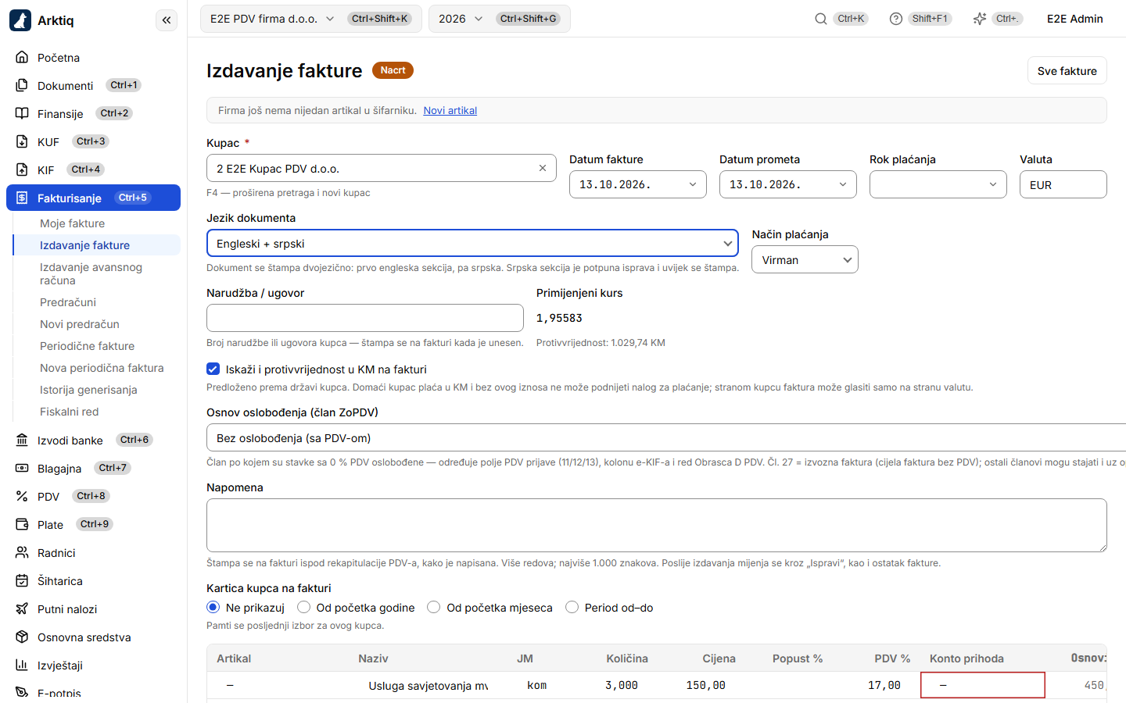Screen dimensions: 1126x703
Task: Open E2E Admin user menu
Action: pos(1074,19)
